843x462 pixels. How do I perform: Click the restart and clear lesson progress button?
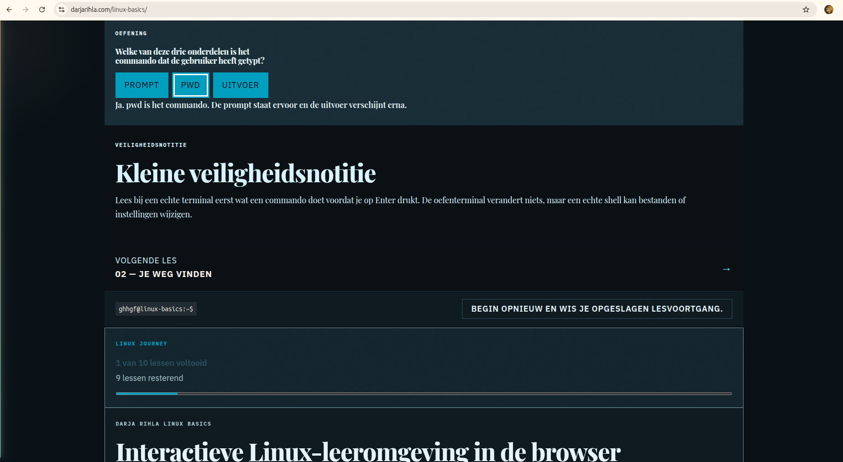click(597, 309)
